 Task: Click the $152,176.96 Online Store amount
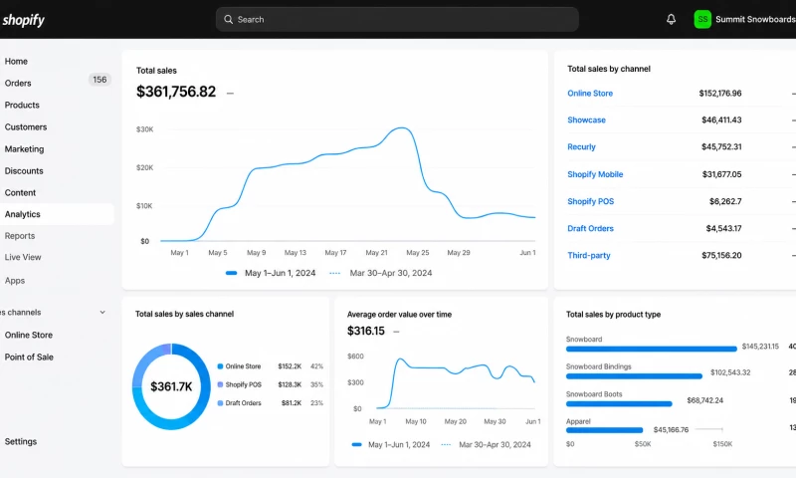[719, 93]
